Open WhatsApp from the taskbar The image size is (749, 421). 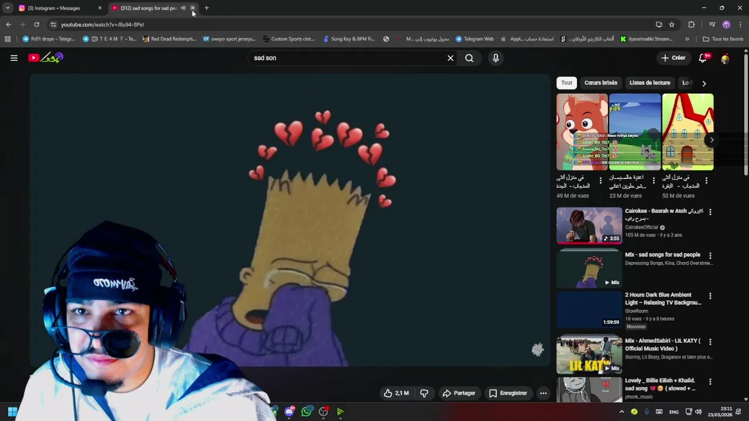click(x=307, y=412)
